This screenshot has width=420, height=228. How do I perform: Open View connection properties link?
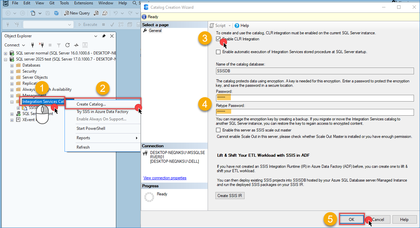coord(165,178)
